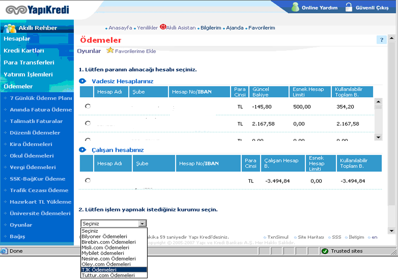Open Yenilikler link

coord(147,28)
